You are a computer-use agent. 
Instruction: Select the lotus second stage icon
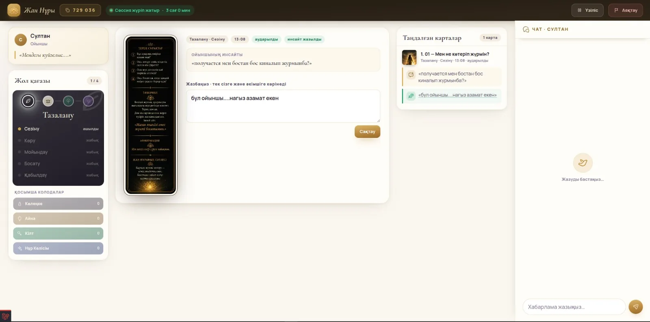click(x=48, y=101)
